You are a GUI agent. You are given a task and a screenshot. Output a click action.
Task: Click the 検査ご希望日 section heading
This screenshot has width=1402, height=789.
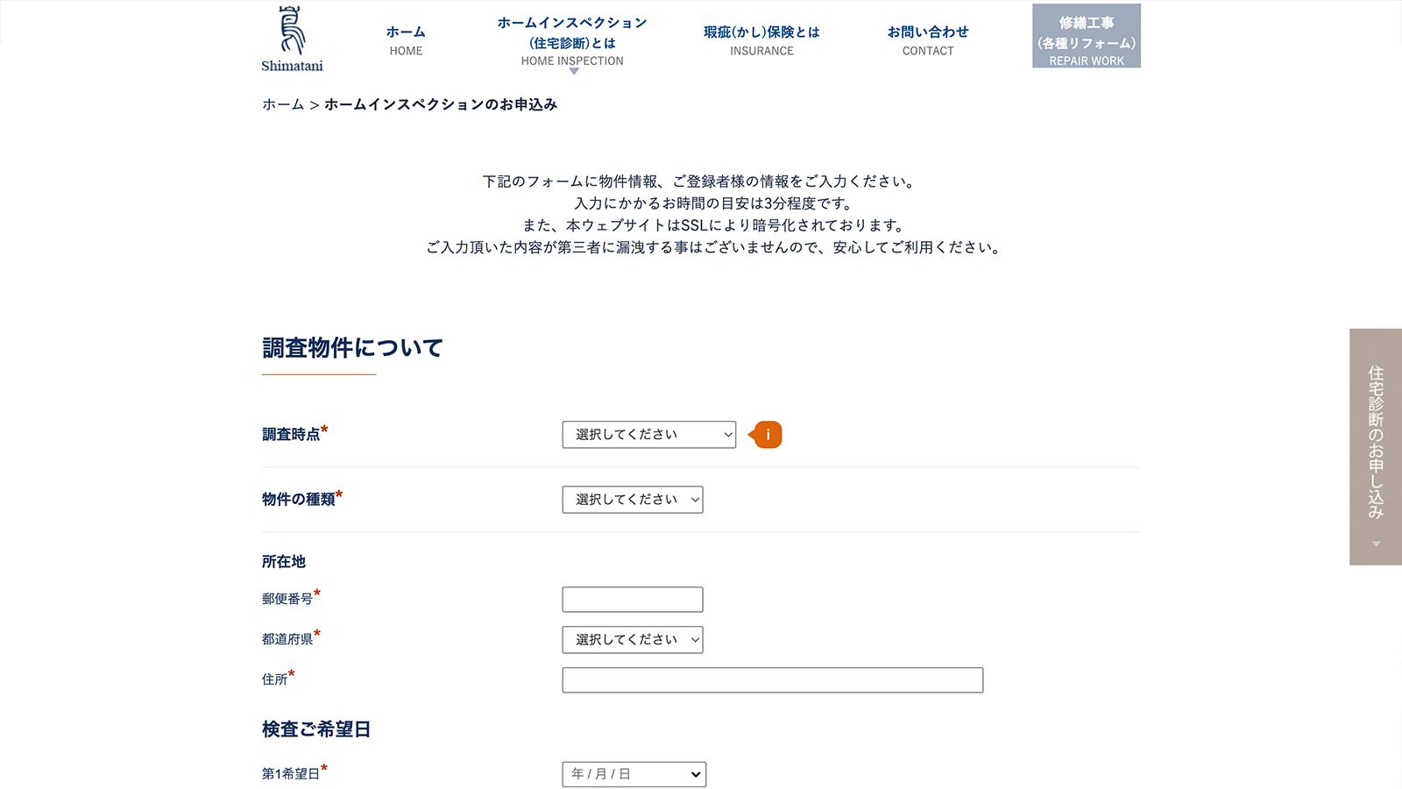315,729
